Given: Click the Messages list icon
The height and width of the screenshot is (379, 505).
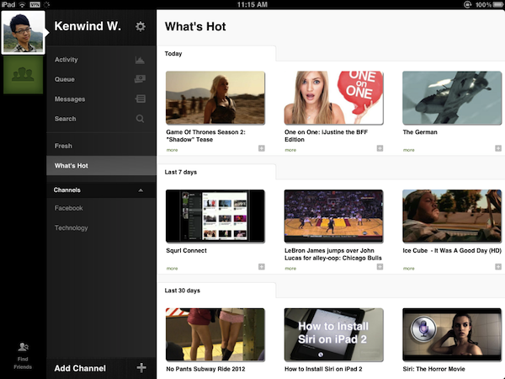Looking at the screenshot, I should click(140, 99).
